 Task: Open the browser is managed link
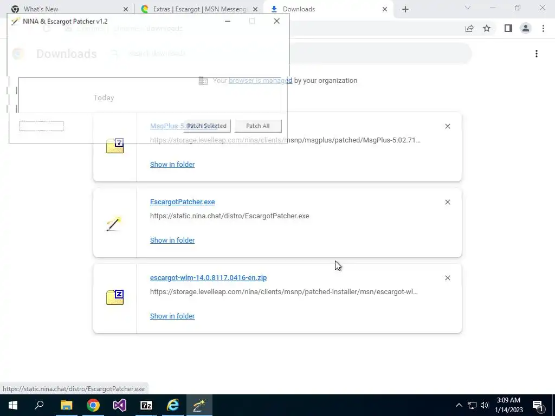point(261,81)
